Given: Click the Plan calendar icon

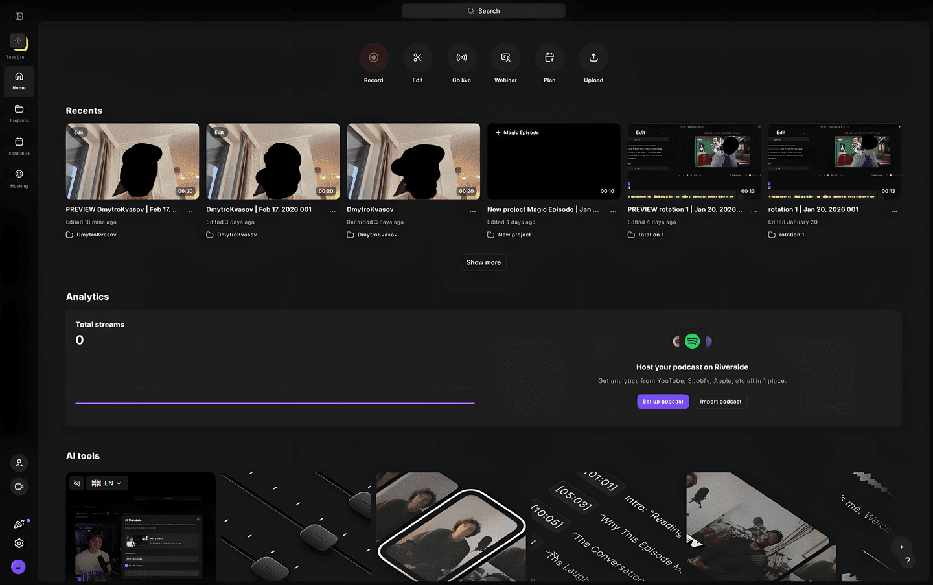Looking at the screenshot, I should 549,57.
